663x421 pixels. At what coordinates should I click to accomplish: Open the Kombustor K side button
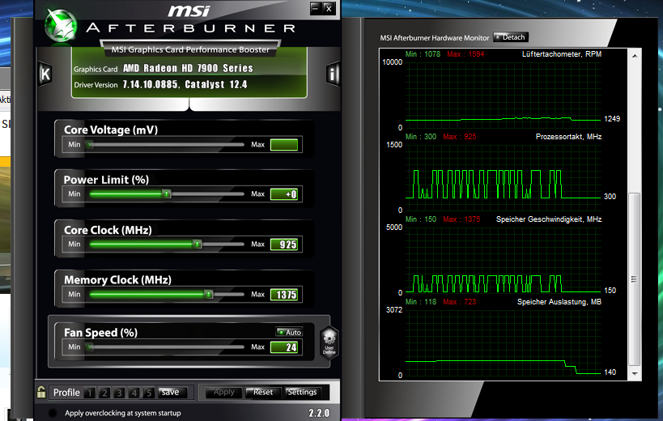45,74
